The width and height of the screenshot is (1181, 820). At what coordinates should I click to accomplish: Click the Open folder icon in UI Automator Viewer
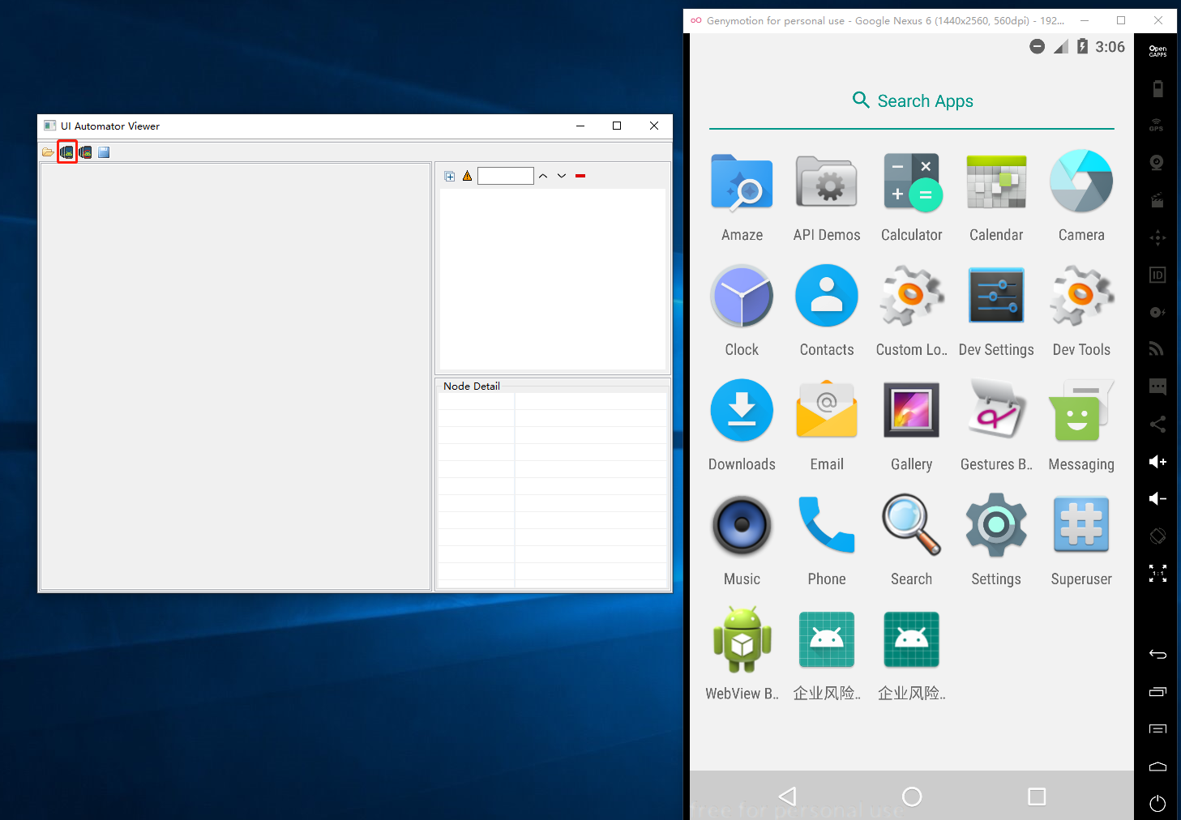pos(48,152)
